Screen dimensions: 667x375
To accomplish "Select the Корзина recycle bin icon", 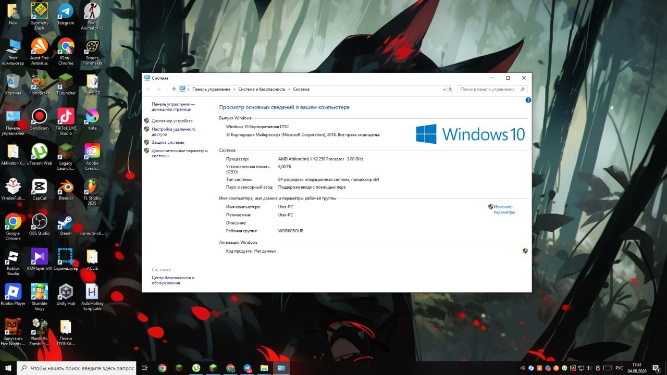I will tap(13, 84).
